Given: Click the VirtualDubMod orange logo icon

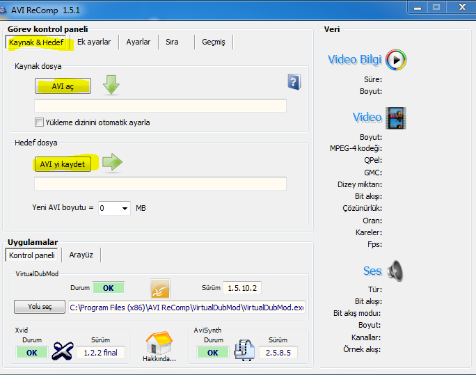Looking at the screenshot, I should point(160,288).
